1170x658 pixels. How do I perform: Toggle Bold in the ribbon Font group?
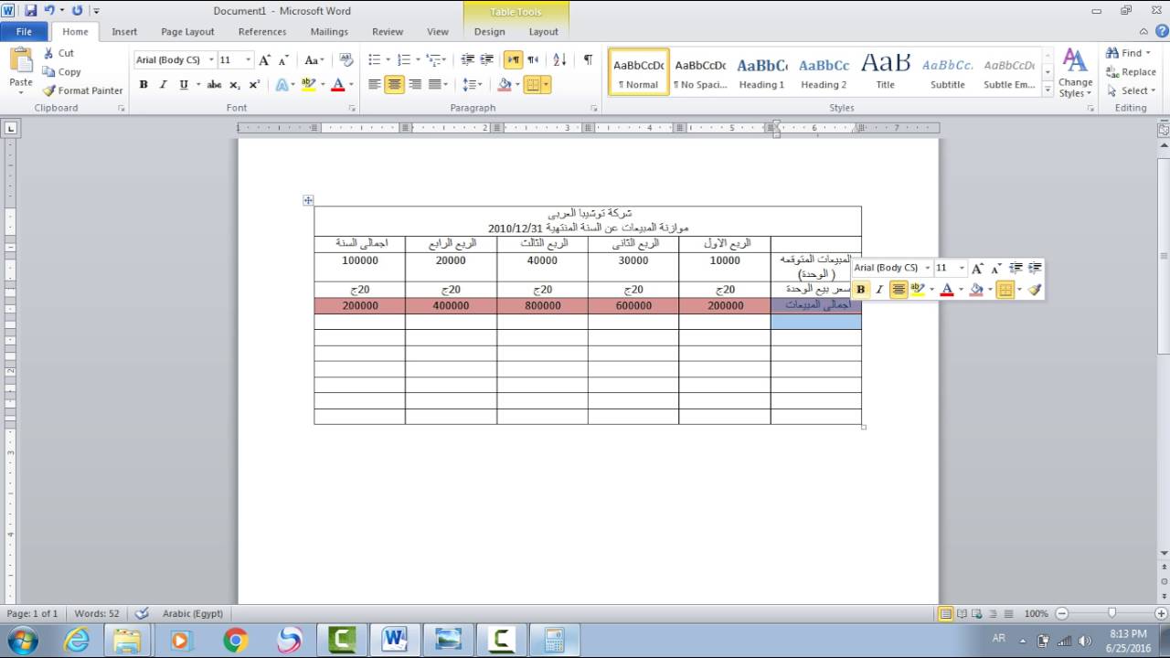pyautogui.click(x=144, y=84)
